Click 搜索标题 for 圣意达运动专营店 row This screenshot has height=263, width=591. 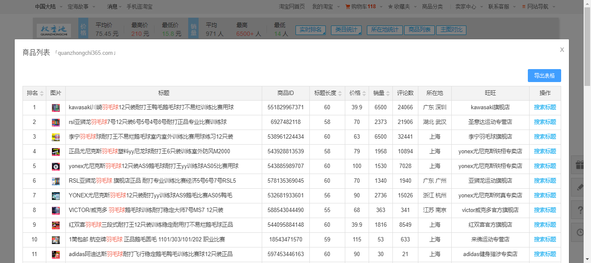pos(545,122)
